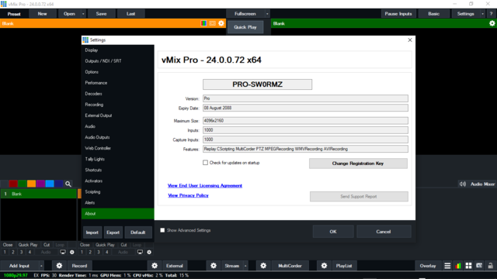Click monitor icon on second input tile

(140, 252)
